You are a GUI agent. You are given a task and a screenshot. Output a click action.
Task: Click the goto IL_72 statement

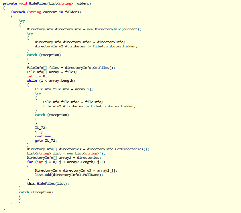pos(46,140)
